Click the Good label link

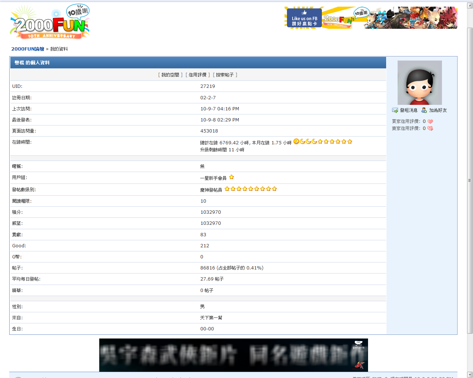click(19, 246)
